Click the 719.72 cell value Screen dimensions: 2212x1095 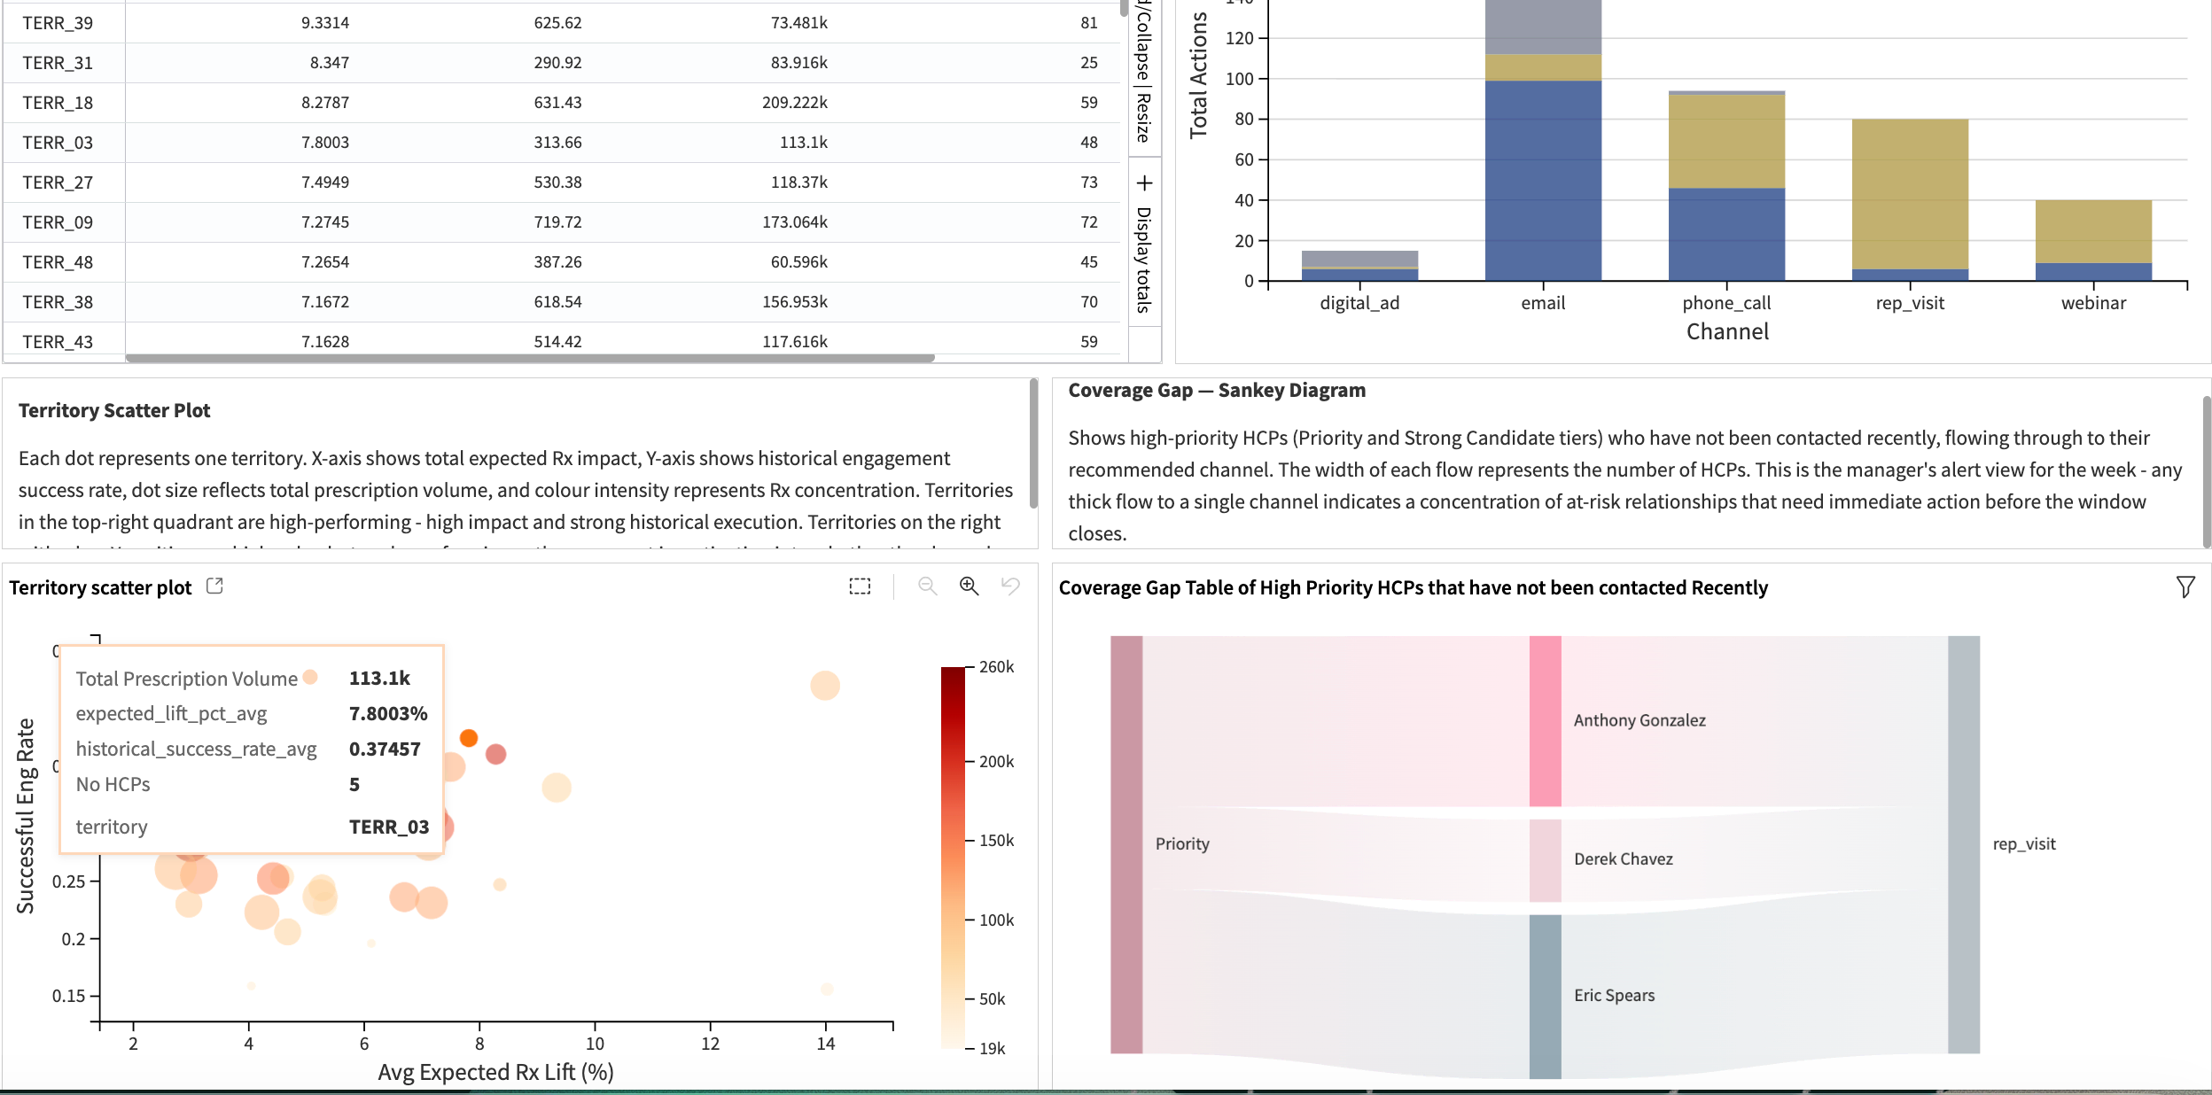tap(557, 222)
